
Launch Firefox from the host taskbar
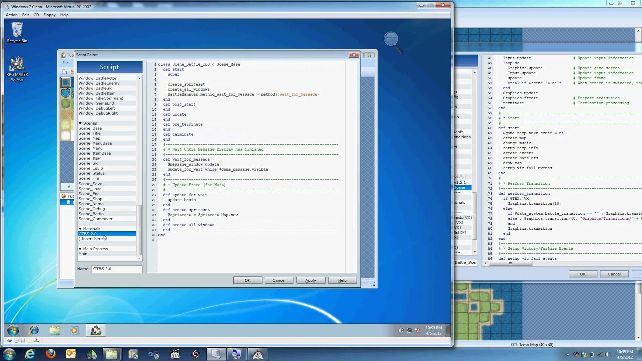(50, 354)
